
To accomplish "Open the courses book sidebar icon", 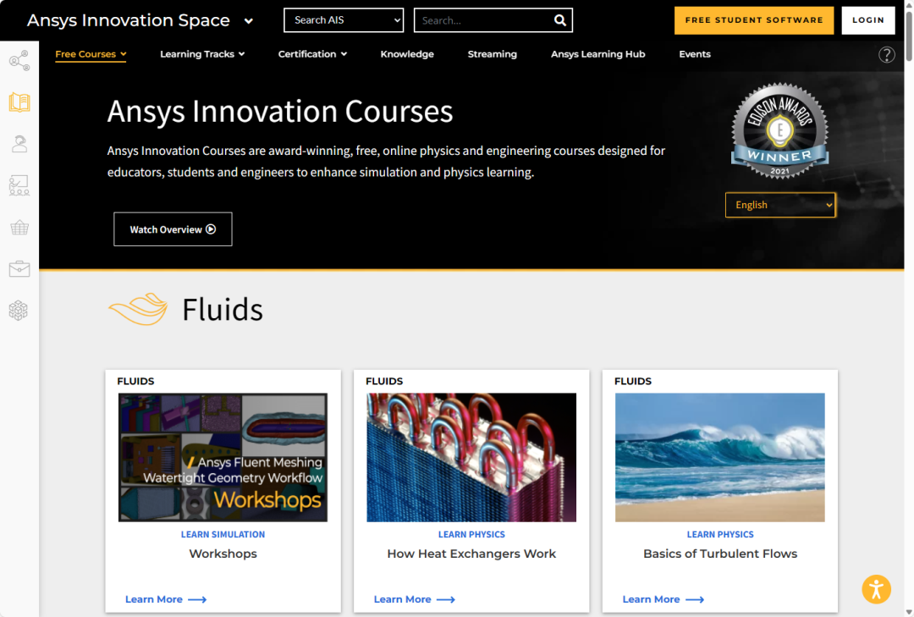I will (x=19, y=102).
